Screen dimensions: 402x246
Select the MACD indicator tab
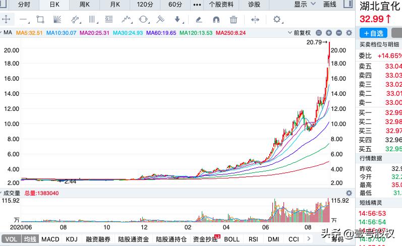pyautogui.click(x=50, y=239)
